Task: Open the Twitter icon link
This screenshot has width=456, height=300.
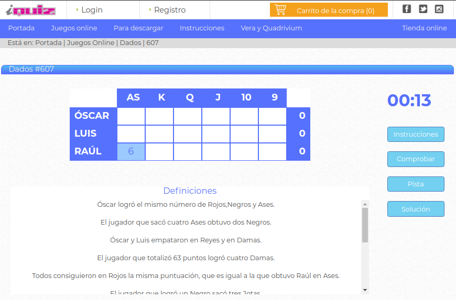Action: point(423,9)
